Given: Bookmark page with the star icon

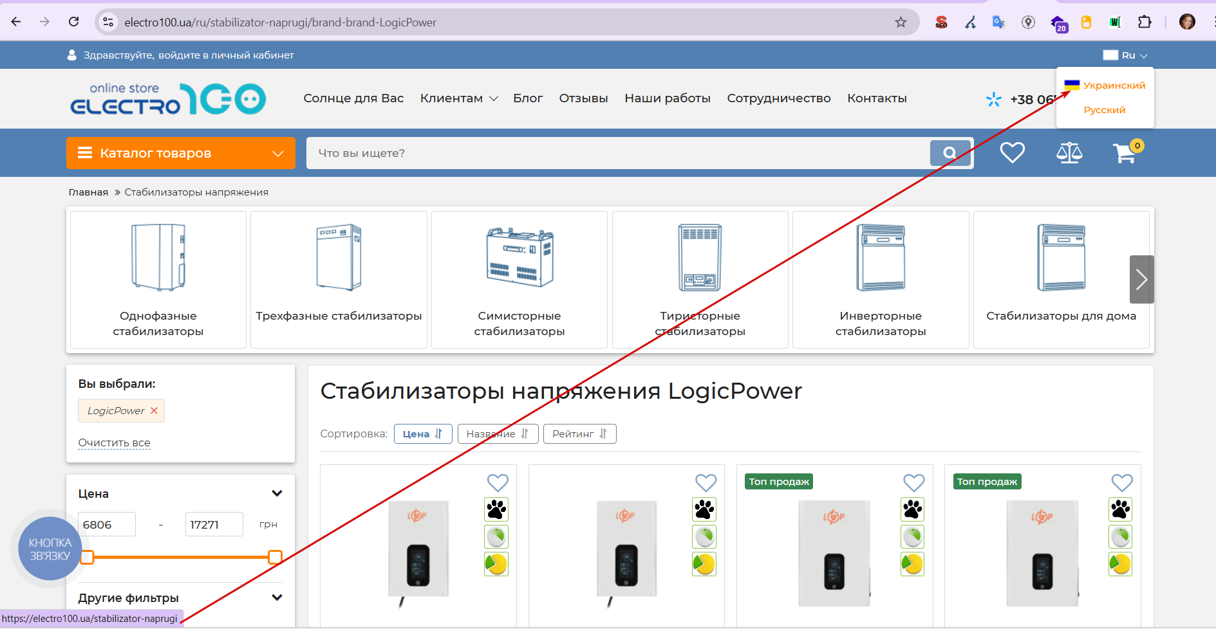Looking at the screenshot, I should coord(901,23).
